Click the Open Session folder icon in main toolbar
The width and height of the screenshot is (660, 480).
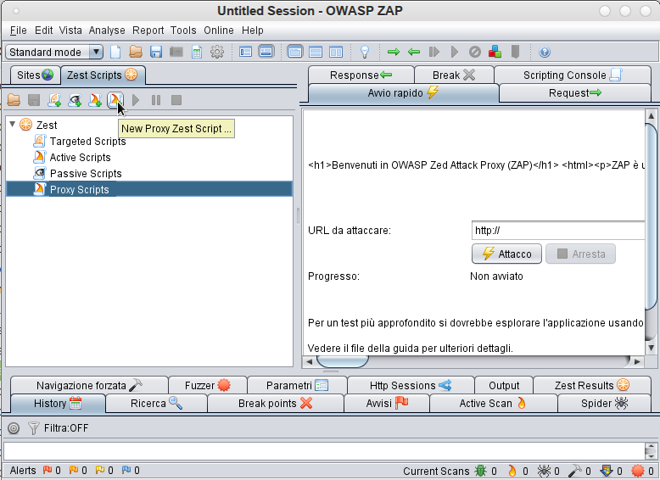(x=136, y=53)
